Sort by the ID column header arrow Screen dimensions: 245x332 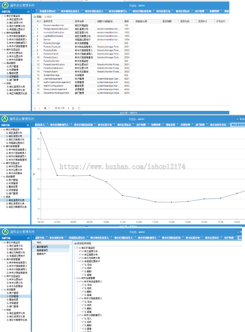tap(40, 21)
